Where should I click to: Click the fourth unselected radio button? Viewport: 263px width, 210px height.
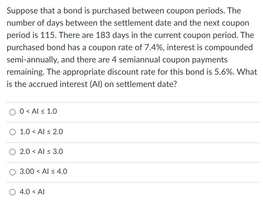tap(12, 172)
